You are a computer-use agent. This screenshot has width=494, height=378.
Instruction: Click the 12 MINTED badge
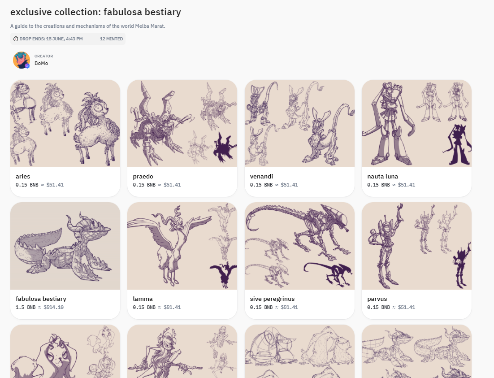tap(111, 39)
